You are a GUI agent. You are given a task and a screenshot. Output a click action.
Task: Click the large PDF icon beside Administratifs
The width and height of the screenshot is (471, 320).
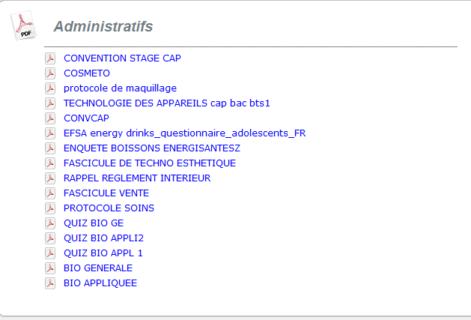click(x=24, y=26)
